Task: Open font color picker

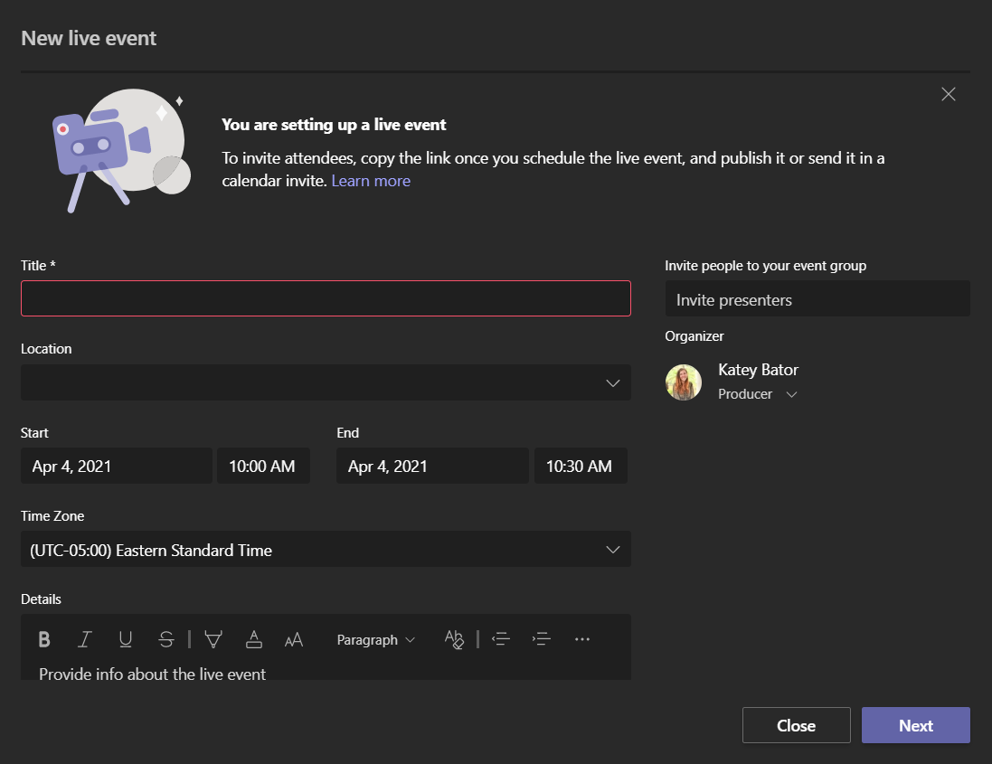Action: (x=254, y=639)
